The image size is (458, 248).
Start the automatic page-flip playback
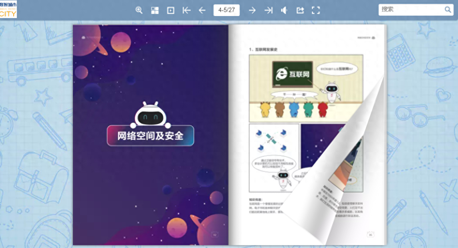tap(170, 10)
